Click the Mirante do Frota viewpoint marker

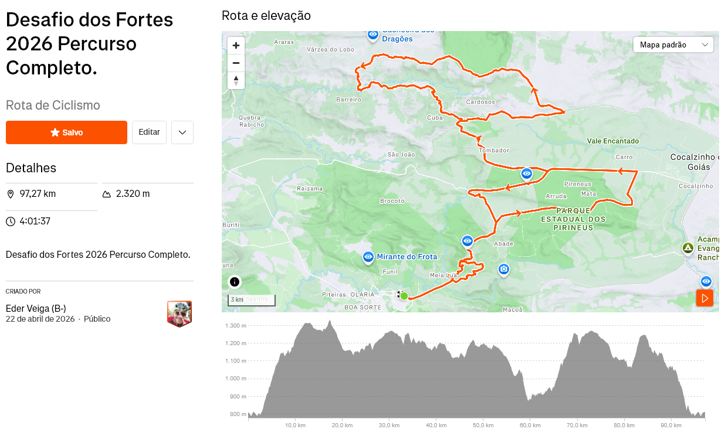click(x=368, y=257)
